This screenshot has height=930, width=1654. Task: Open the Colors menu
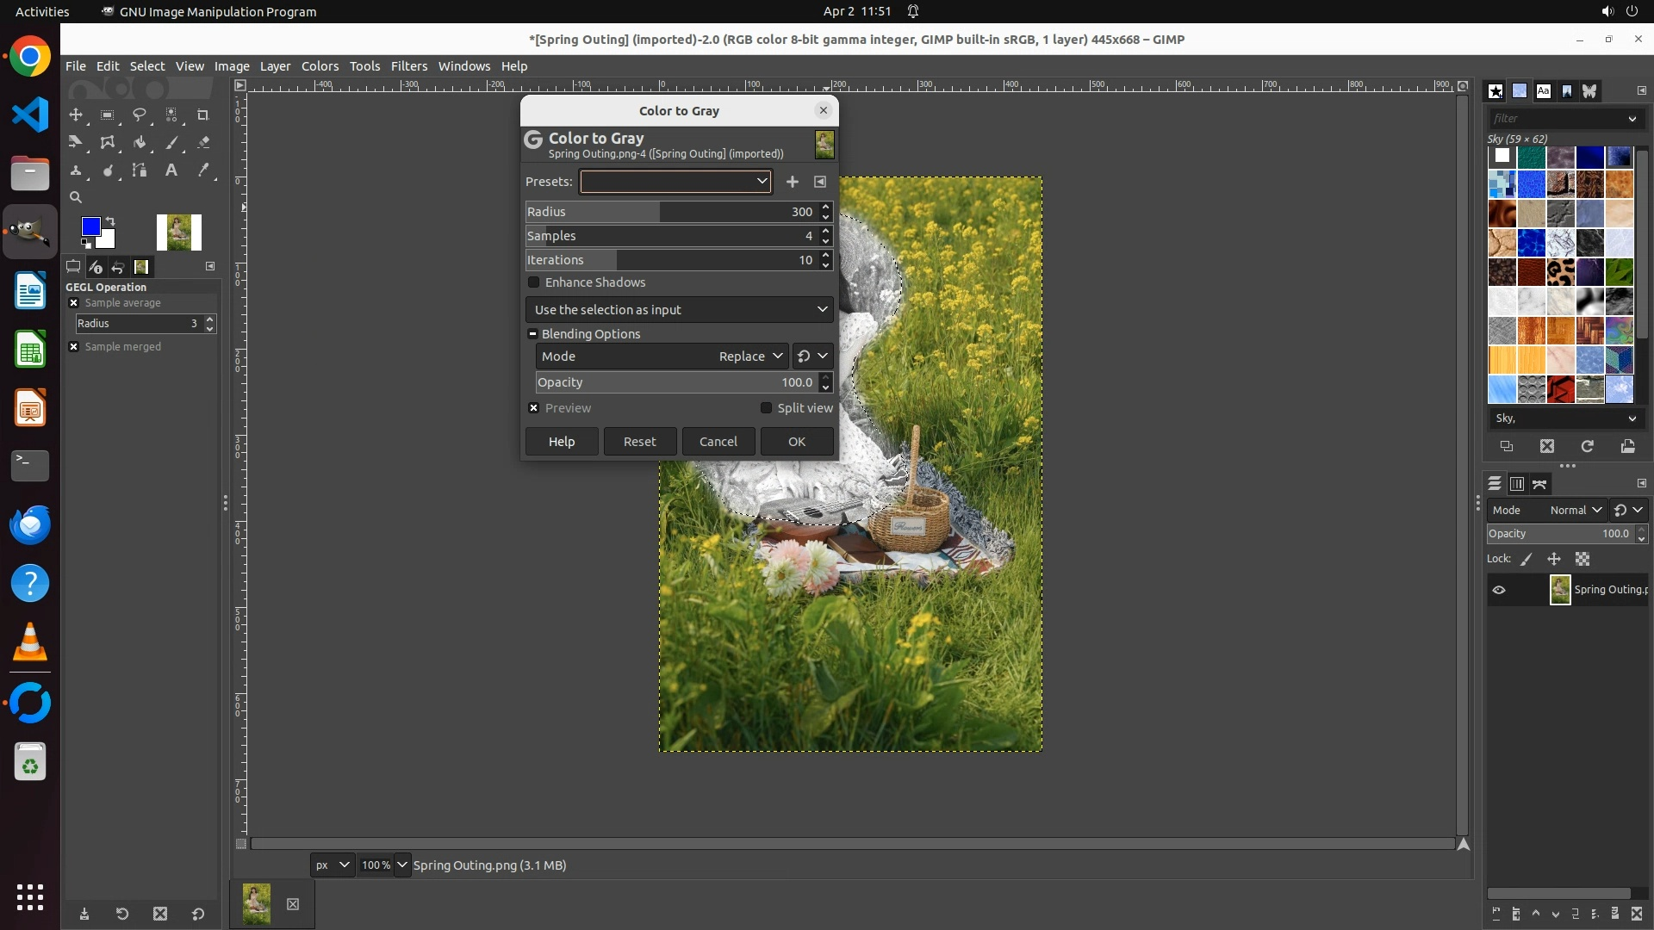[320, 66]
